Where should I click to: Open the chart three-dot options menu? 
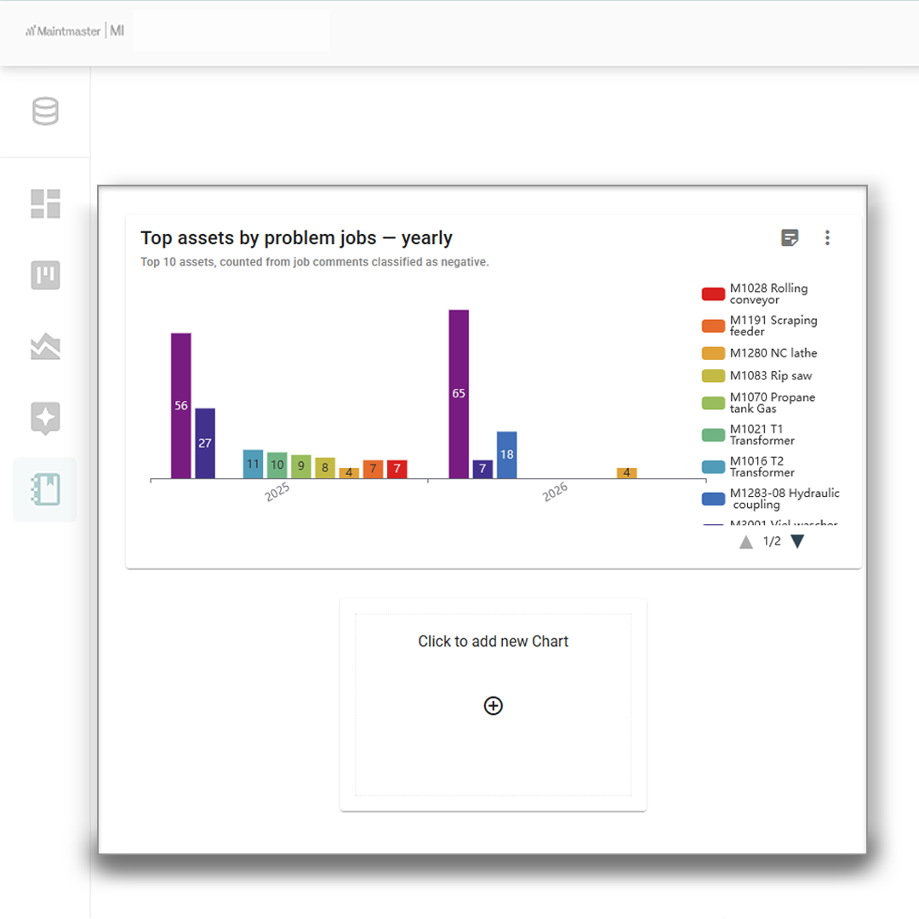tap(827, 238)
